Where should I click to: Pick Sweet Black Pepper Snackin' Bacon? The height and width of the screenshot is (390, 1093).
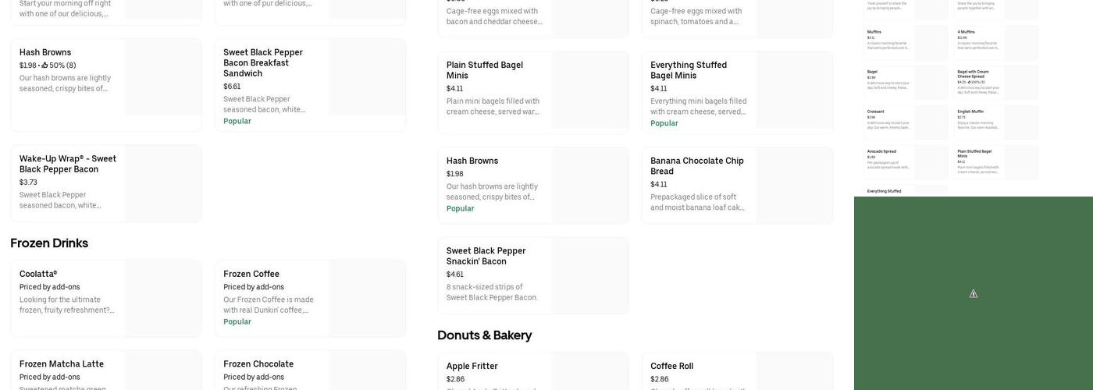(486, 256)
